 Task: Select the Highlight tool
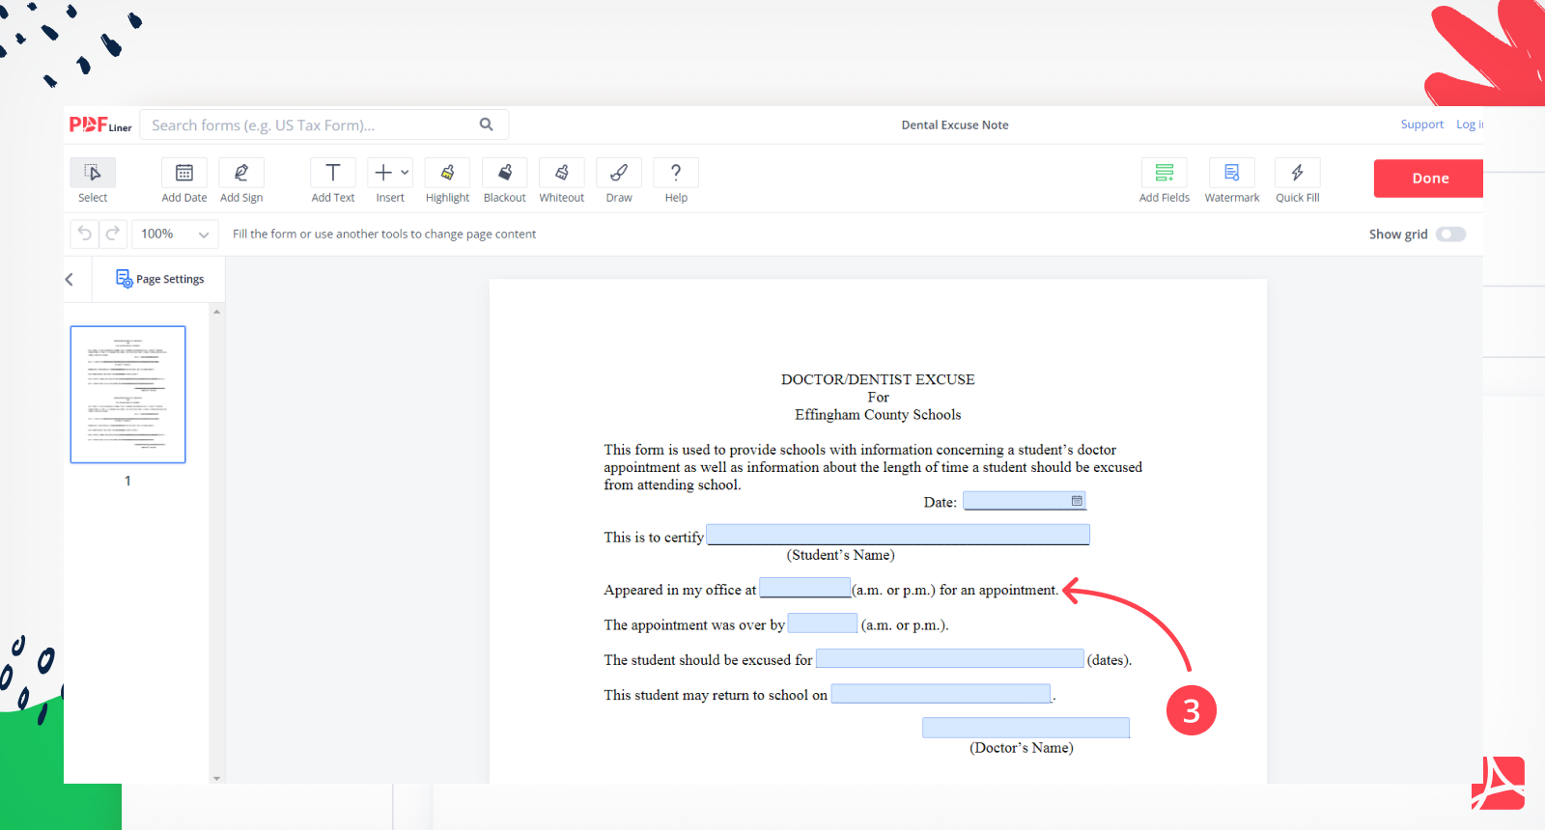pyautogui.click(x=447, y=180)
